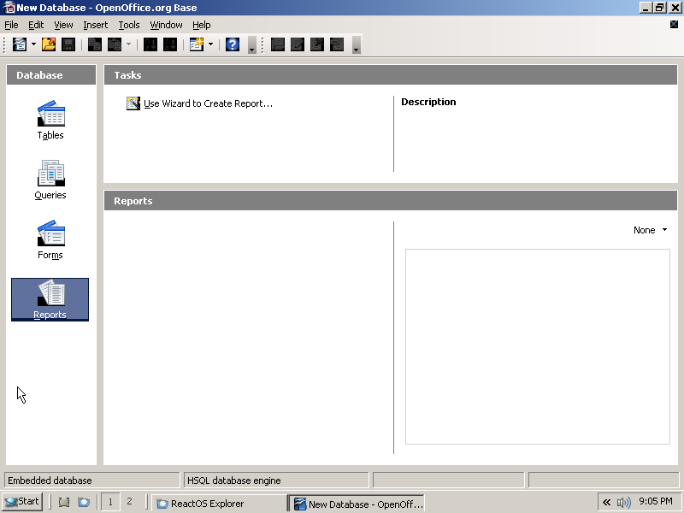684x513 pixels.
Task: Open the New document dropdown arrow
Action: tap(33, 44)
